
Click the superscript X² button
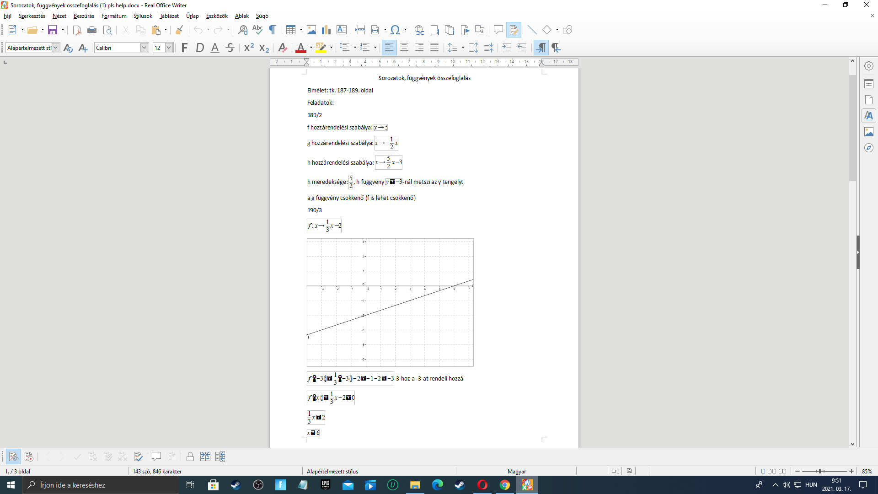pos(249,48)
